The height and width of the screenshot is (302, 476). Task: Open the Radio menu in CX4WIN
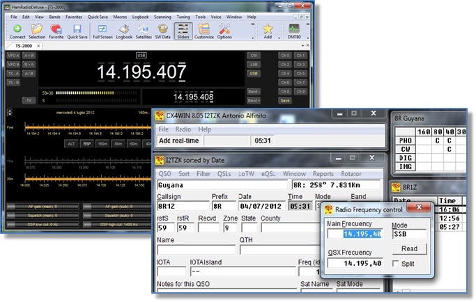183,129
